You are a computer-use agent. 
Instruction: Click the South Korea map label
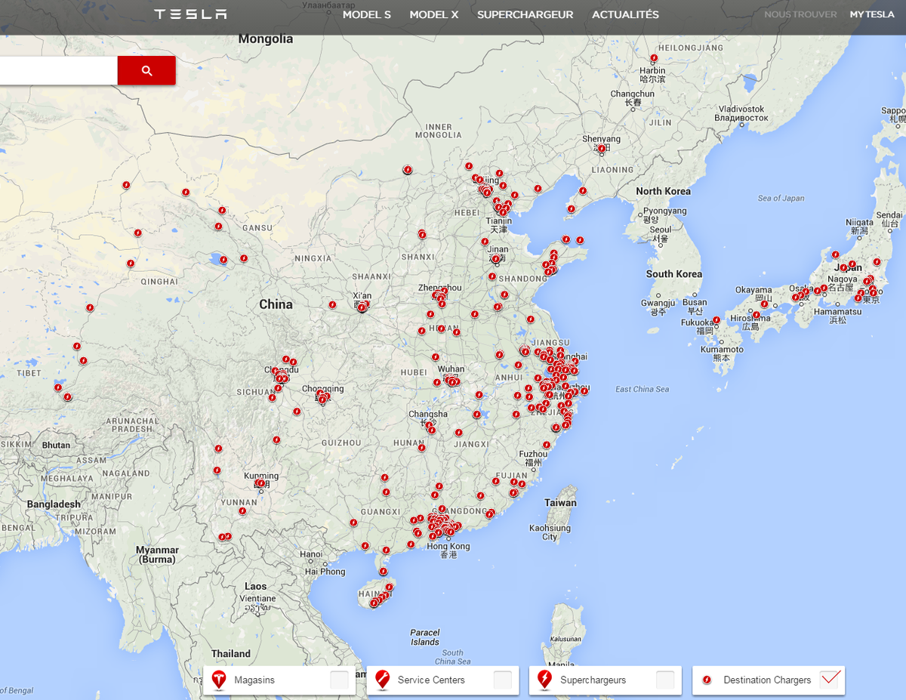click(673, 274)
